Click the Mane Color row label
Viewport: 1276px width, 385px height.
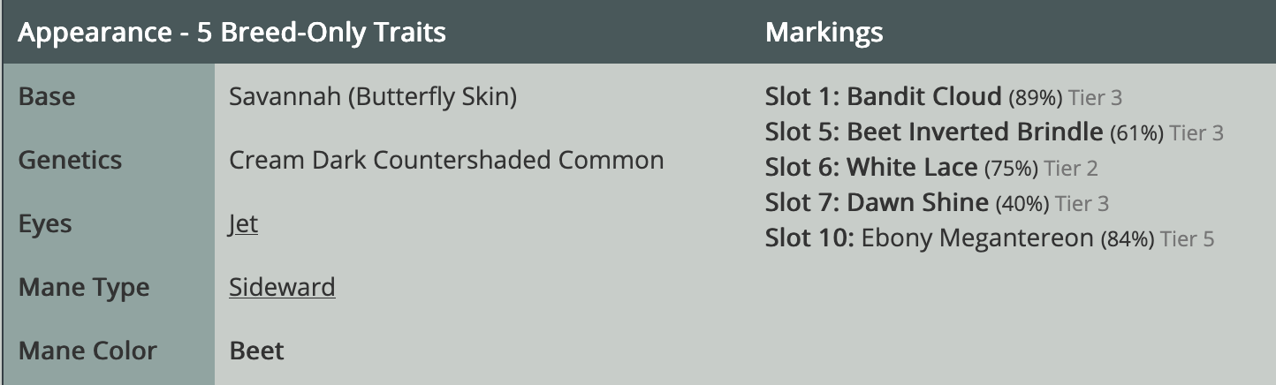(x=87, y=351)
